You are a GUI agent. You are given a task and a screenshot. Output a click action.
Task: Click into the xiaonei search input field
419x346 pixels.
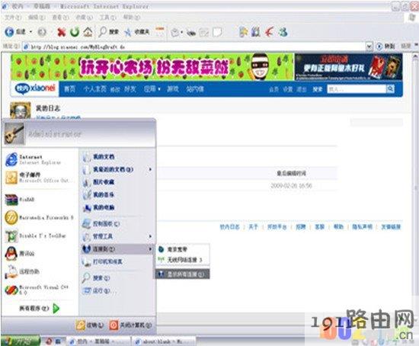pyautogui.click(x=357, y=88)
